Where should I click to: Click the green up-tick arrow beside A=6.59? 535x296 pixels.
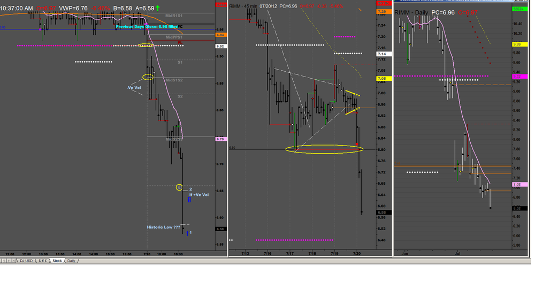[x=158, y=8]
